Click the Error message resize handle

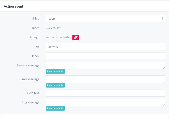click(164, 82)
